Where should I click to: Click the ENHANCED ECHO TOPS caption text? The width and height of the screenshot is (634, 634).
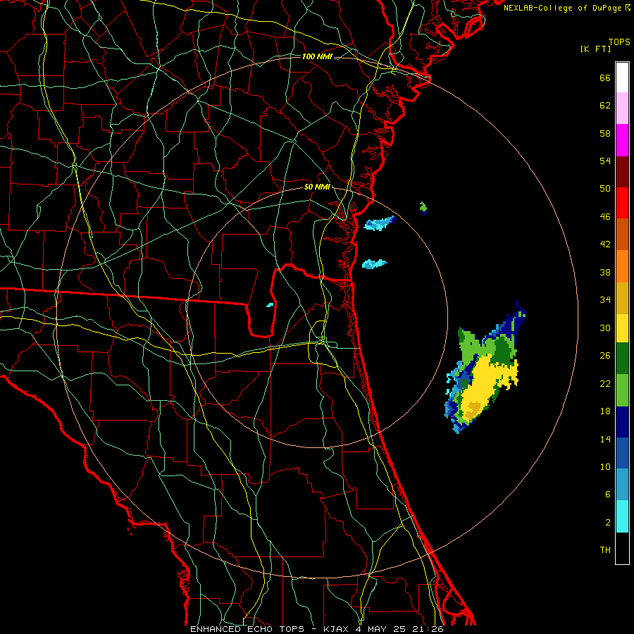click(x=247, y=629)
